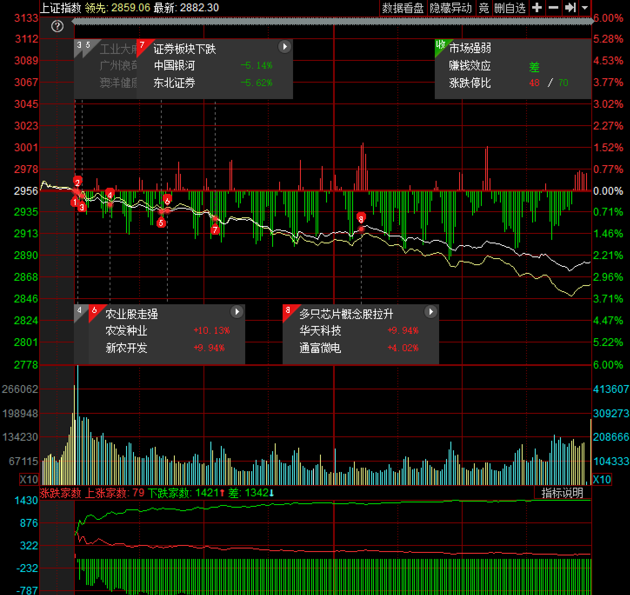Image resolution: width=630 pixels, height=595 pixels.
Task: Click the 领先: 2859.06 value
Action: pyautogui.click(x=117, y=8)
